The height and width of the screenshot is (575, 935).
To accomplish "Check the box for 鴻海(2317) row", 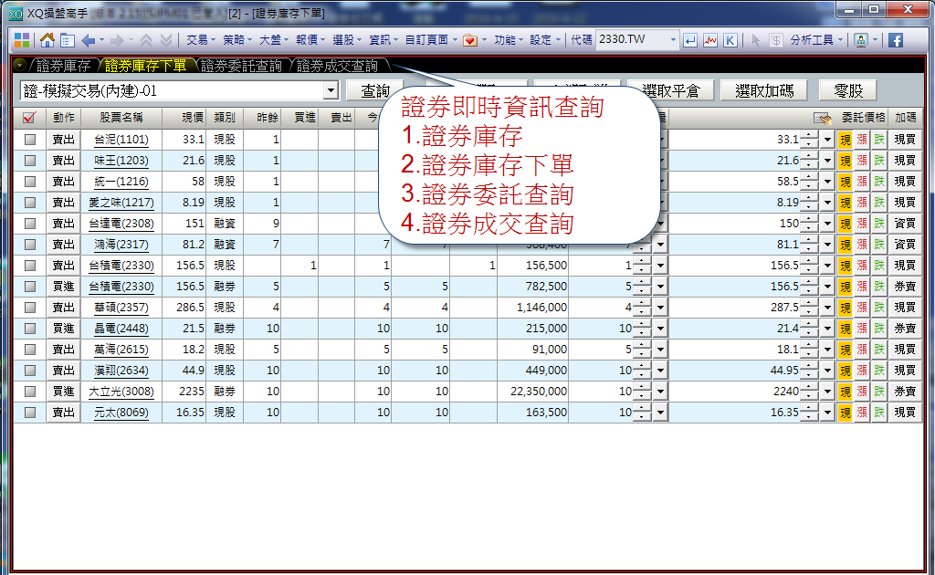I will pyautogui.click(x=30, y=245).
